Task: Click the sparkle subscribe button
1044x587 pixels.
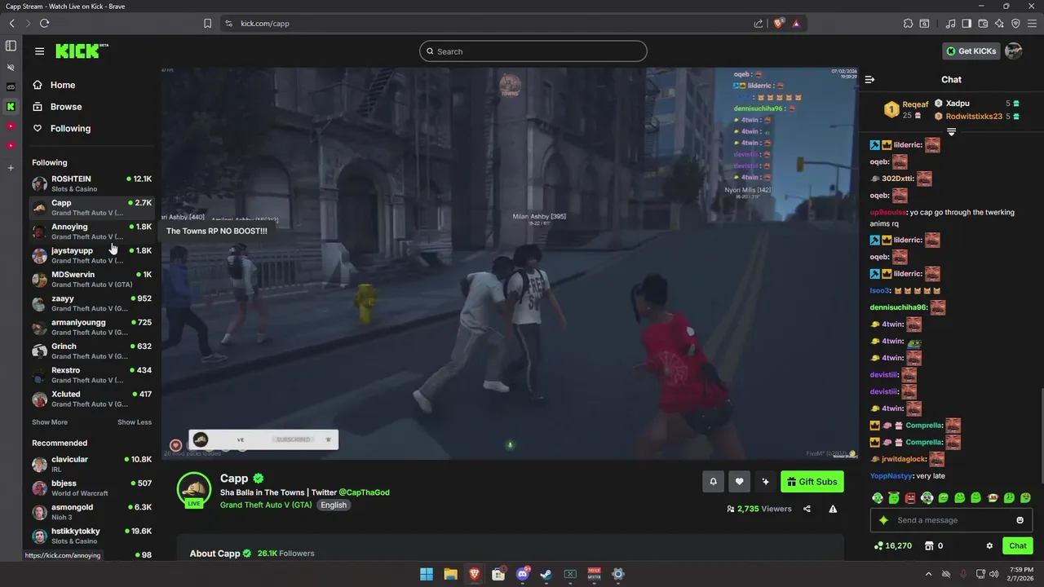Action: 765,482
